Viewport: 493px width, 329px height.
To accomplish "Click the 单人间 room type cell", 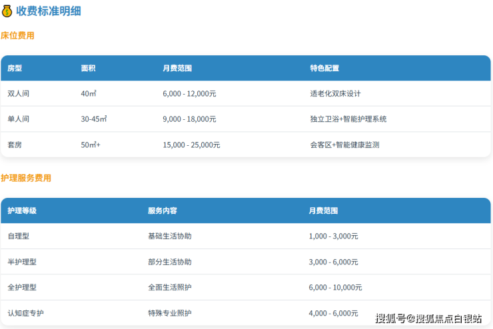I will tap(19, 119).
